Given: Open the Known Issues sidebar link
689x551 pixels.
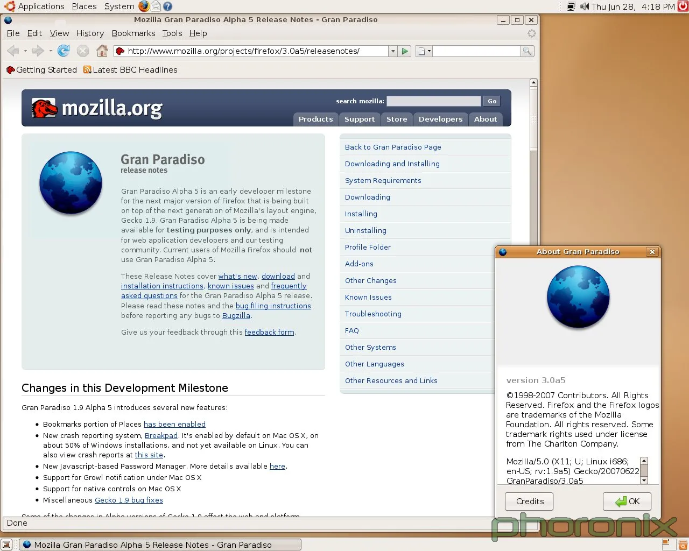Looking at the screenshot, I should (x=368, y=297).
